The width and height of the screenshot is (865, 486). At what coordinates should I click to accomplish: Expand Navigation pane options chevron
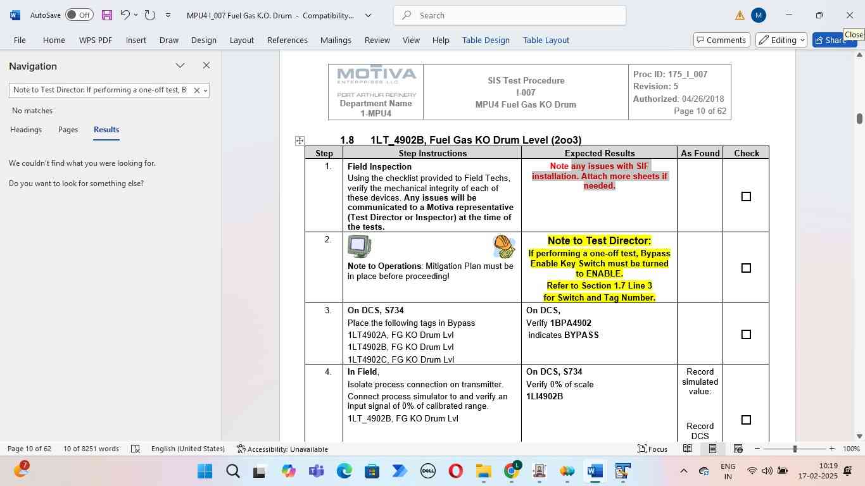coord(180,65)
